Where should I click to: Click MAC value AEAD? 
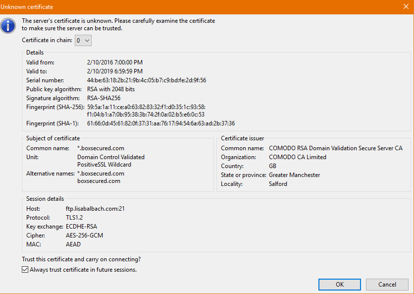(73, 244)
